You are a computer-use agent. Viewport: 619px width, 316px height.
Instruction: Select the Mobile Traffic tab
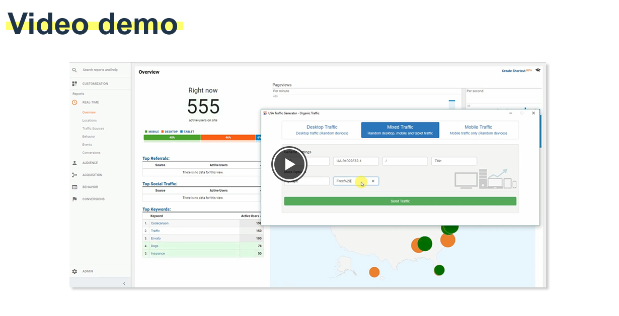coord(479,130)
